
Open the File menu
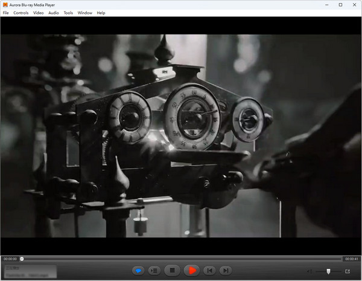point(5,13)
